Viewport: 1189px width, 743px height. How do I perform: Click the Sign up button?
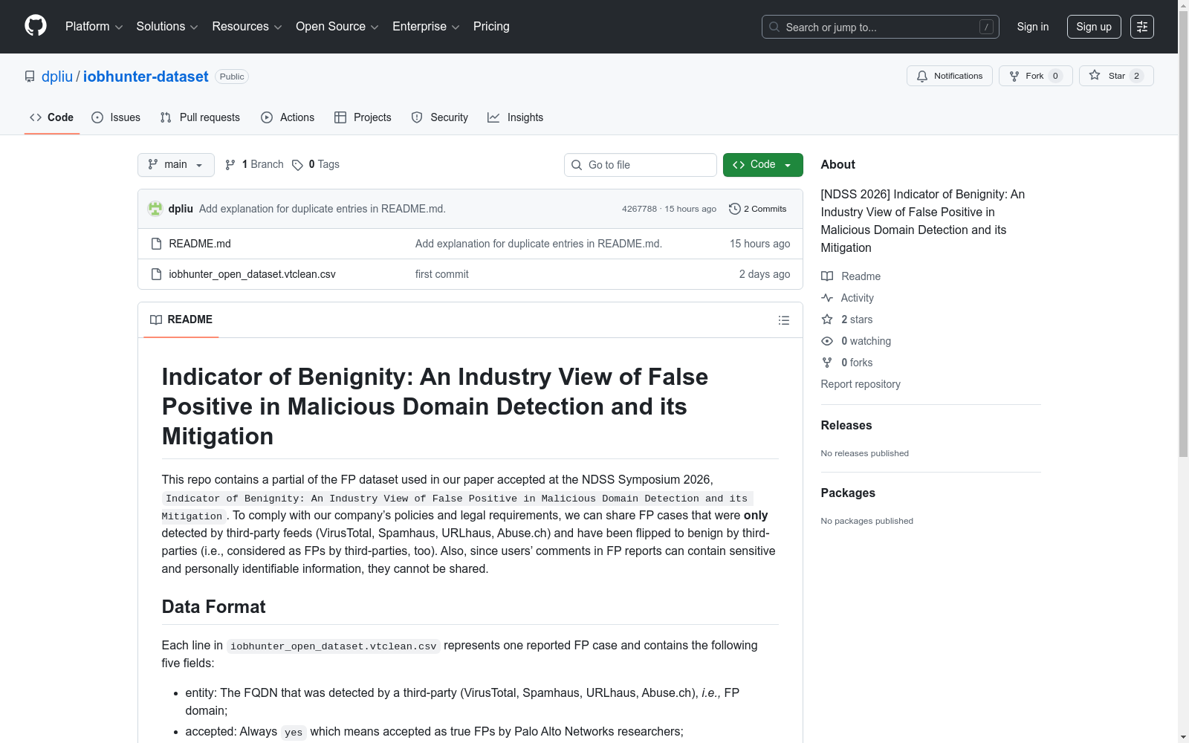tap(1094, 27)
